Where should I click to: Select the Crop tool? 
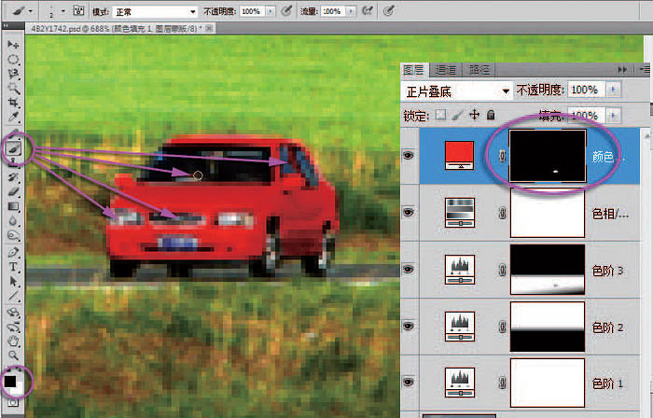pos(13,104)
